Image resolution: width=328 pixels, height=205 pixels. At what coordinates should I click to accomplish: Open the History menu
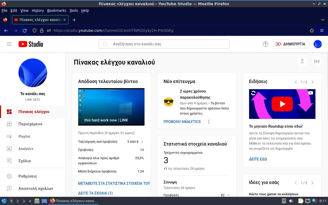[38, 11]
